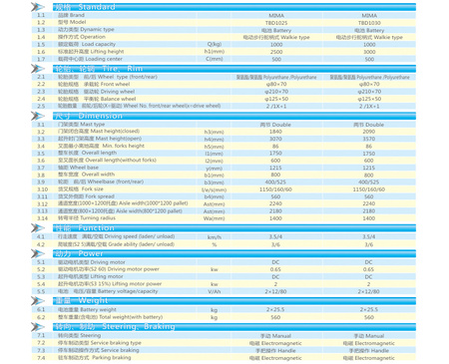The height and width of the screenshot is (364, 449).
Task: Select the Turning radius row label
Action: [x=87, y=218]
